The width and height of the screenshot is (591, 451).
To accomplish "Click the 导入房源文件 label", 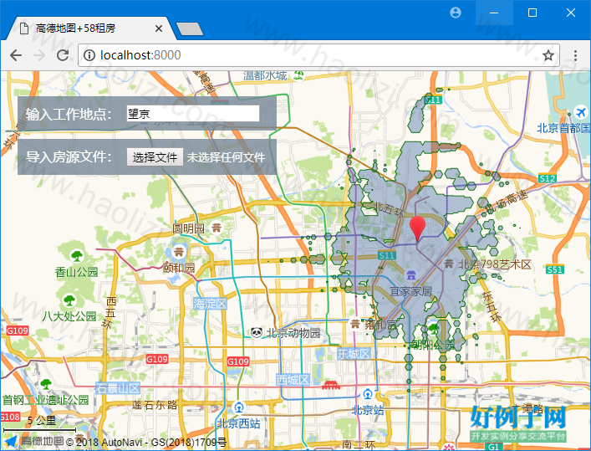I will point(69,157).
